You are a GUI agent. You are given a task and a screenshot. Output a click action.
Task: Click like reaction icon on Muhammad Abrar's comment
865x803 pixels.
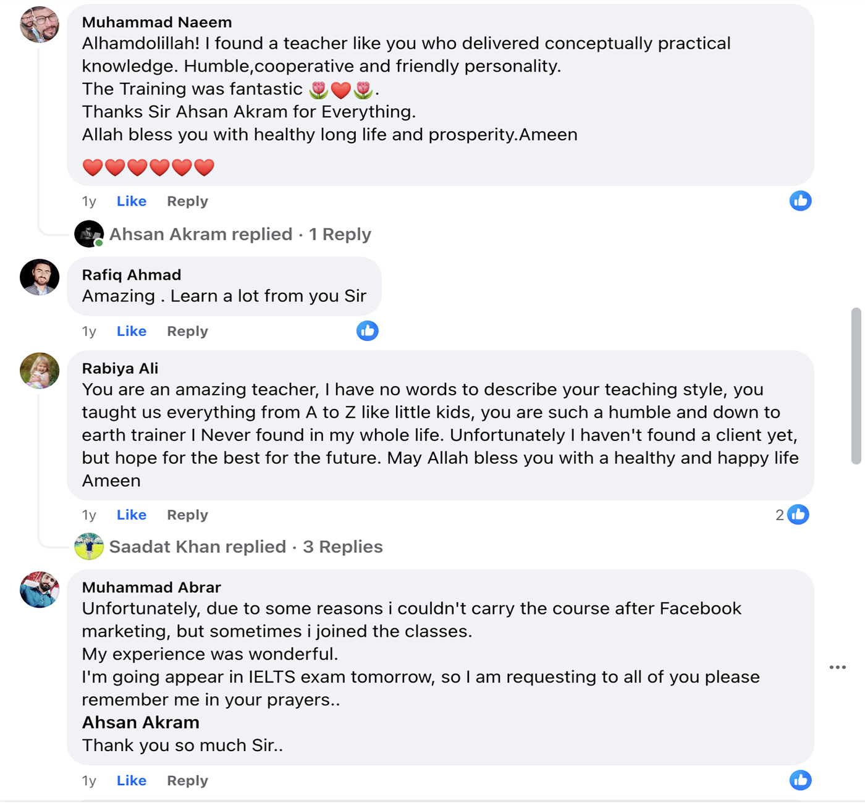point(800,780)
